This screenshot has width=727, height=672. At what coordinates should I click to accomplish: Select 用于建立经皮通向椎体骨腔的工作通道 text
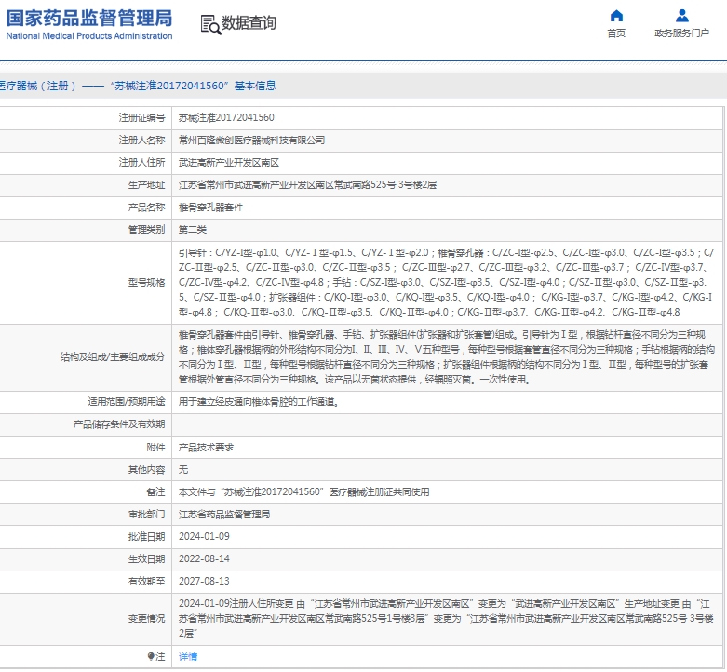tap(259, 402)
